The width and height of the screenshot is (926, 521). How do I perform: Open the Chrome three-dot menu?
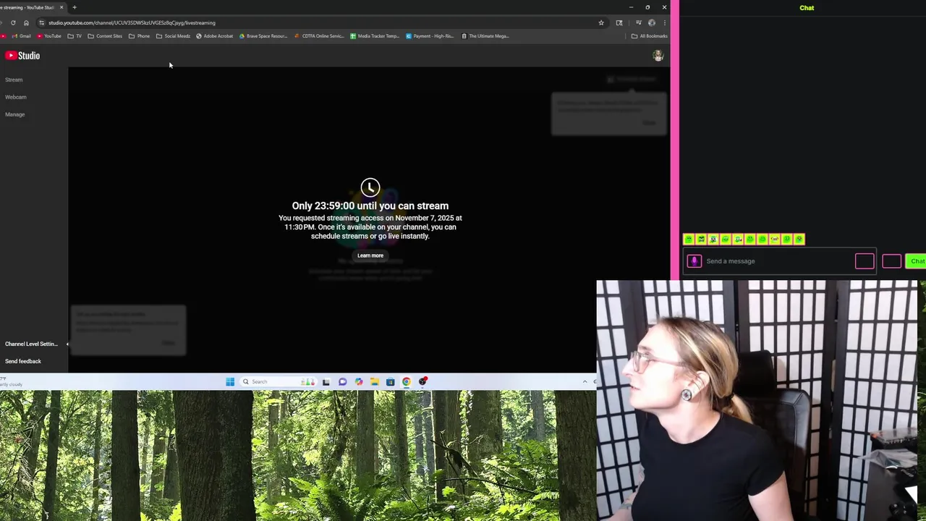click(x=664, y=22)
